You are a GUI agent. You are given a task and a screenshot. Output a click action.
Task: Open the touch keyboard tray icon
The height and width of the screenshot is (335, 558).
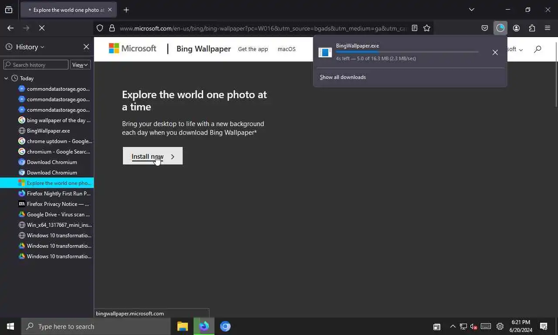[x=486, y=326]
